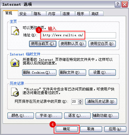Click the 清除历史记录 button
129x135 pixels.
pos(101,101)
